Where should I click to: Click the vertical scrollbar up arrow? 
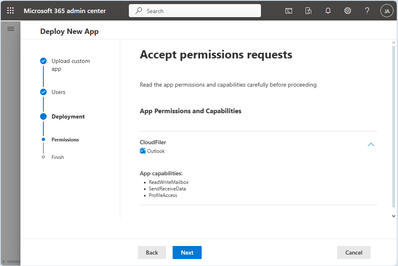394,43
